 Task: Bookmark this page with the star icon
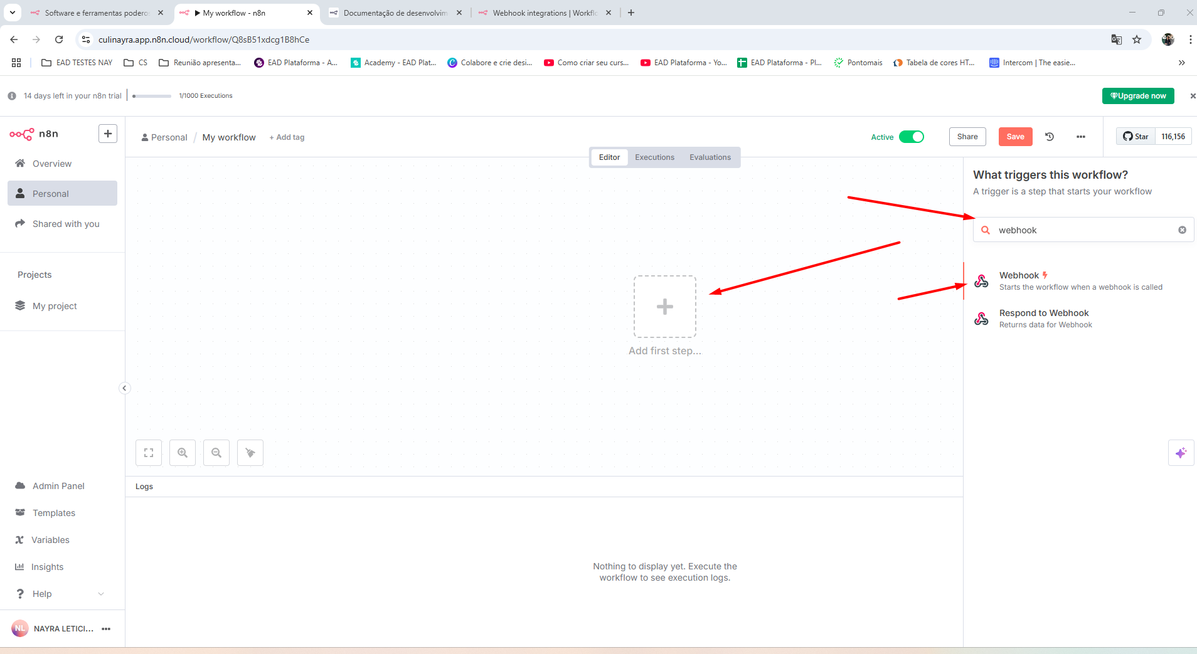coord(1137,40)
